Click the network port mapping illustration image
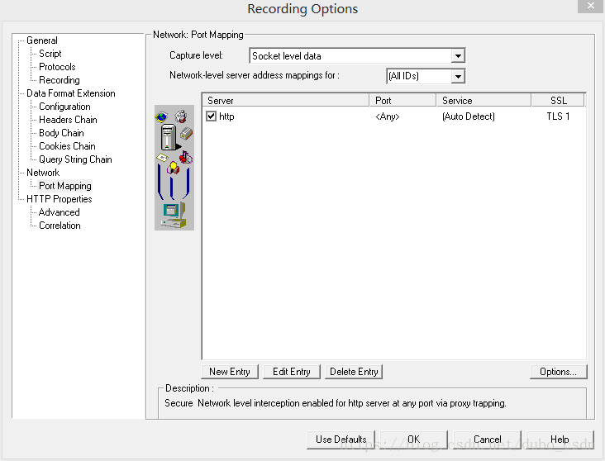This screenshot has width=605, height=461. tap(174, 168)
